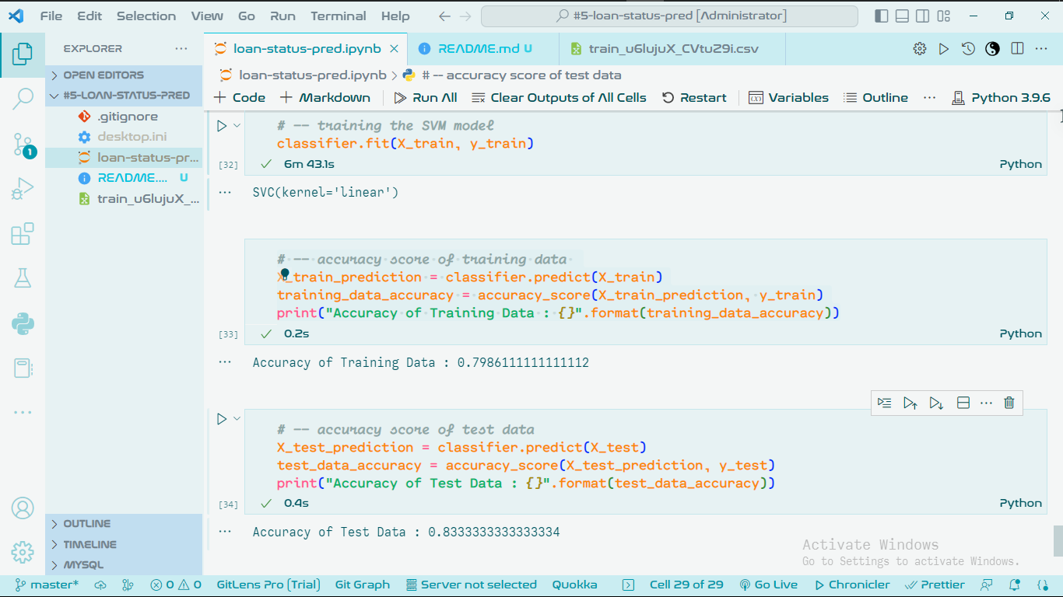Collapse the #5-LOAN-STATUS-PRED folder section
Screen dimensions: 1063x597
click(x=124, y=95)
